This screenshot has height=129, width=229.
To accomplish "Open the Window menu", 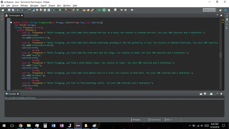I will (67, 5).
